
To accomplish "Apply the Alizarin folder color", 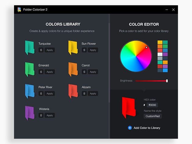I will click(93, 93).
